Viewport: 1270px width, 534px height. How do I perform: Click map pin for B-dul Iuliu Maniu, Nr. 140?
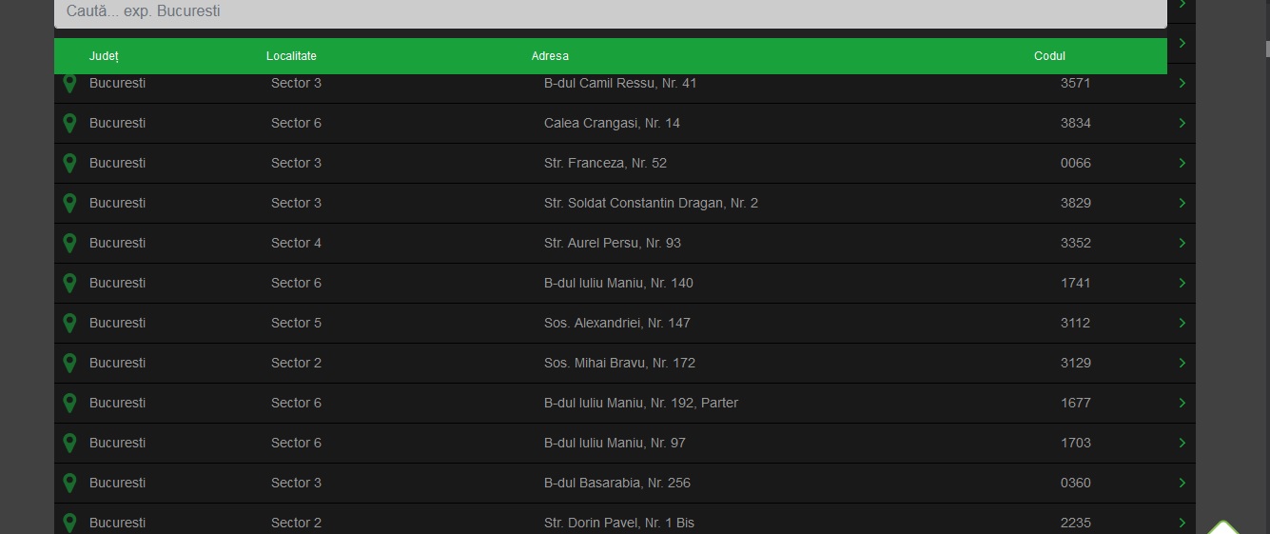point(69,283)
